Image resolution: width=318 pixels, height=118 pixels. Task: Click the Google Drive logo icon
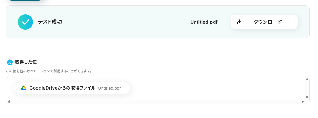pos(24,88)
